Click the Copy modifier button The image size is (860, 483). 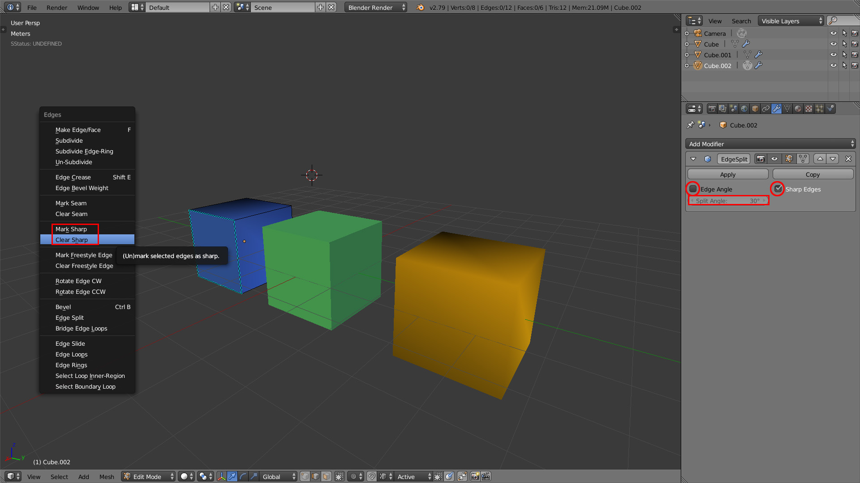(812, 174)
